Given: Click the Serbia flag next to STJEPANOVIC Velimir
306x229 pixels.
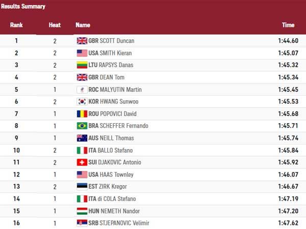Looking at the screenshot, I should 82,223.
